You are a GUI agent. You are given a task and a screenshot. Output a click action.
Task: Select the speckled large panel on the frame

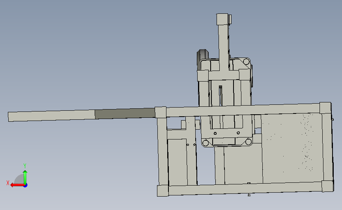[x=292, y=148]
